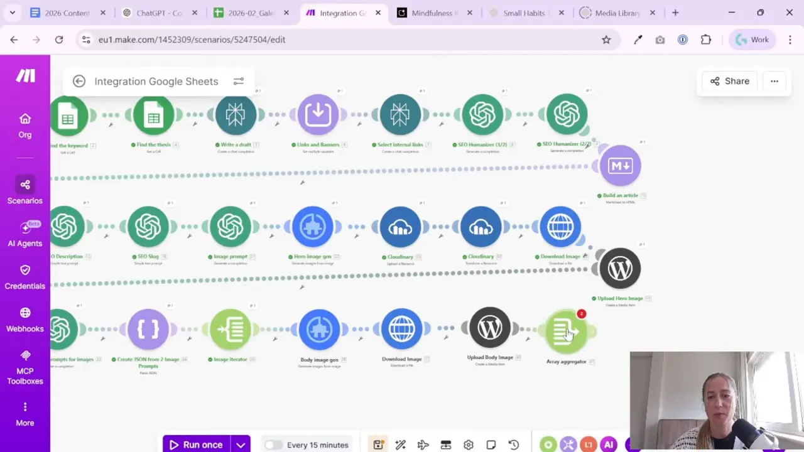Expand the browser tab search chevron
The width and height of the screenshot is (804, 452).
pos(12,13)
